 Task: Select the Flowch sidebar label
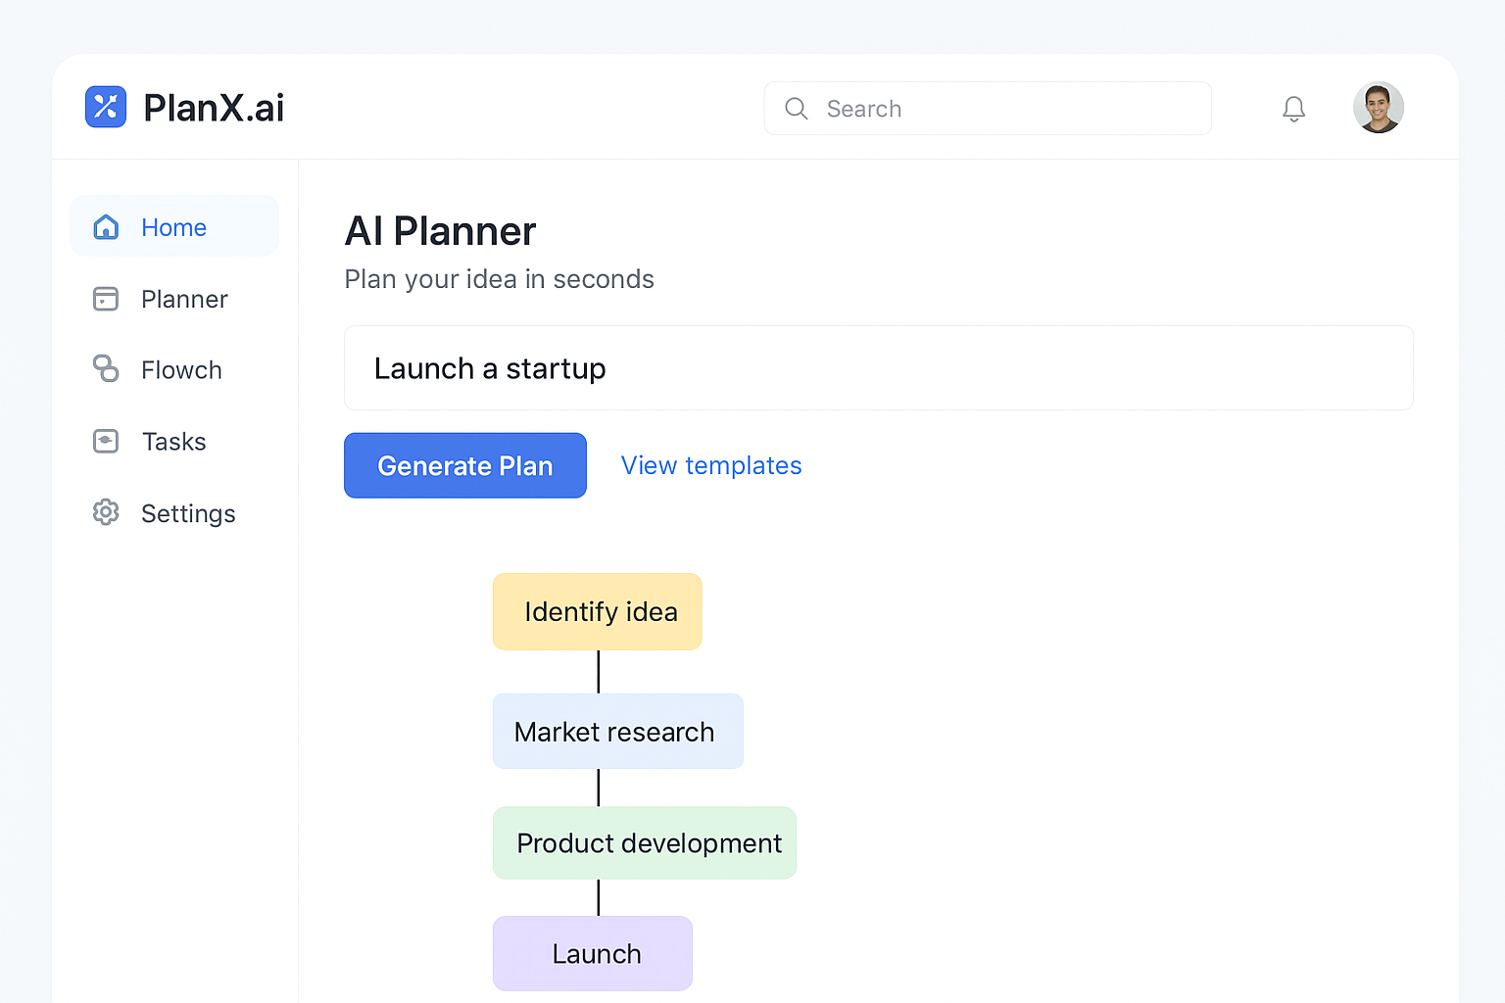tap(181, 370)
